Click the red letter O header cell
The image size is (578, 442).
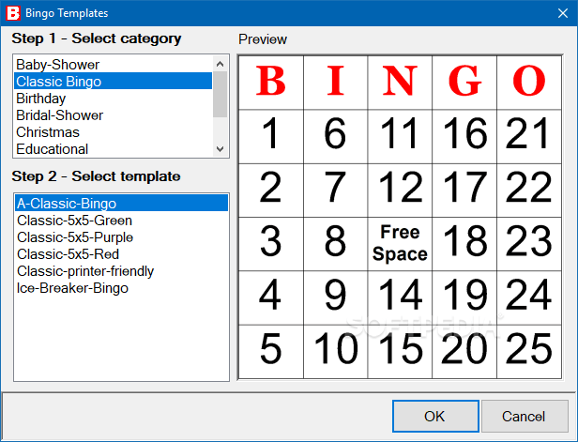coord(529,83)
